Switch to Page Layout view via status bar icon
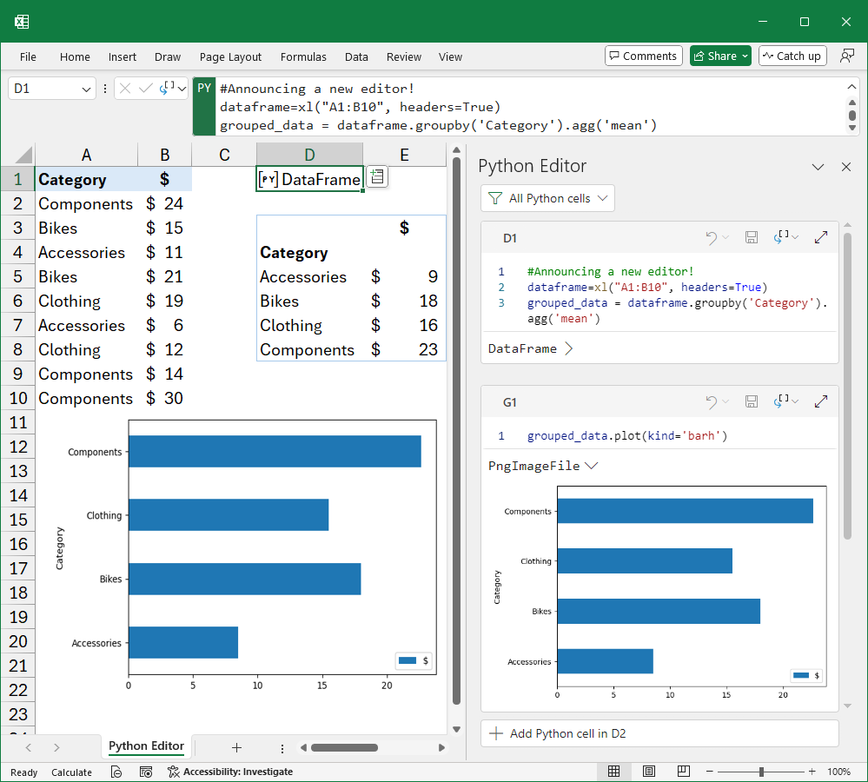Image resolution: width=868 pixels, height=782 pixels. click(649, 772)
